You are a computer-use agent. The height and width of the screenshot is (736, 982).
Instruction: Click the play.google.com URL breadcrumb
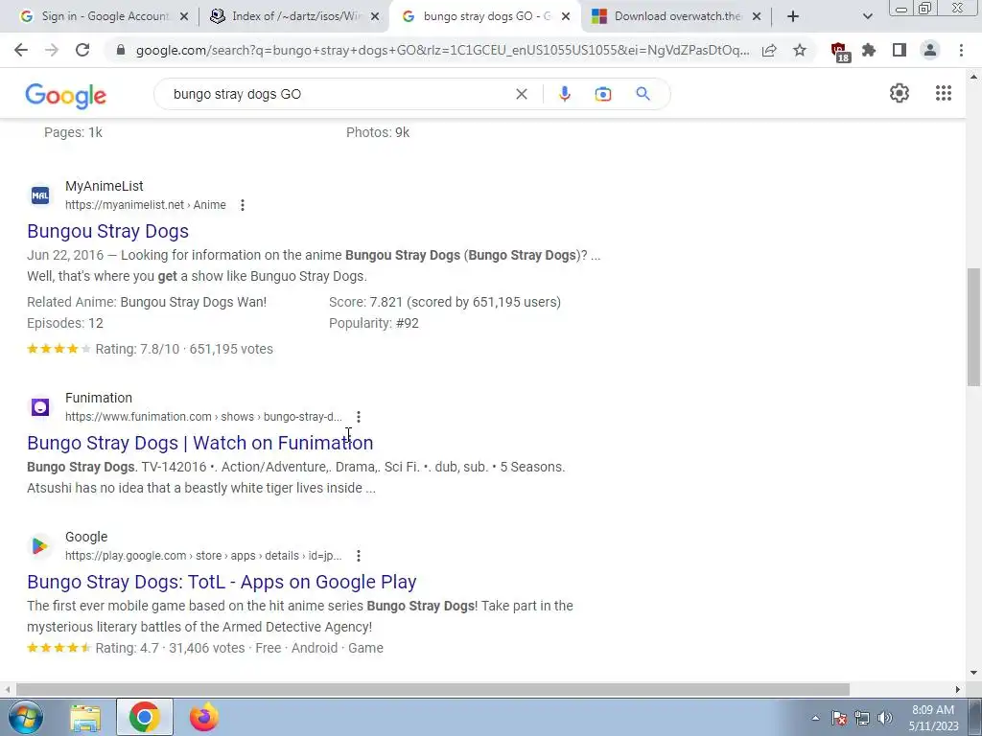coord(203,555)
